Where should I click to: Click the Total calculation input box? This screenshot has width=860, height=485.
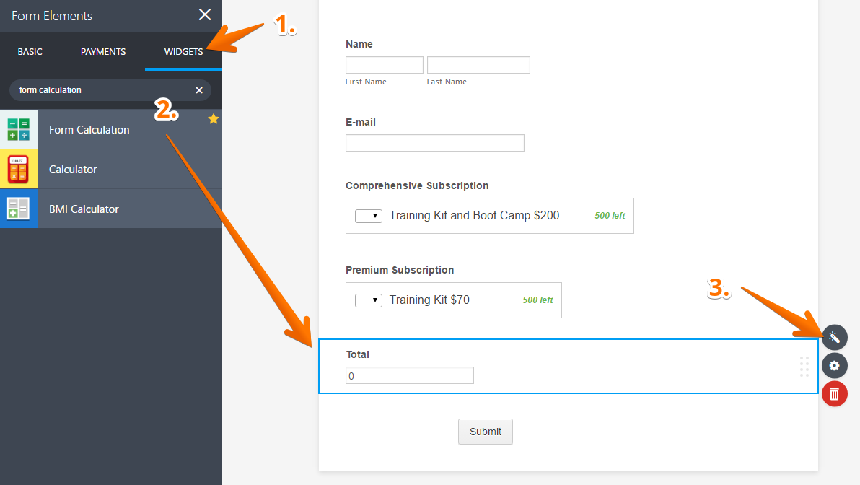410,375
